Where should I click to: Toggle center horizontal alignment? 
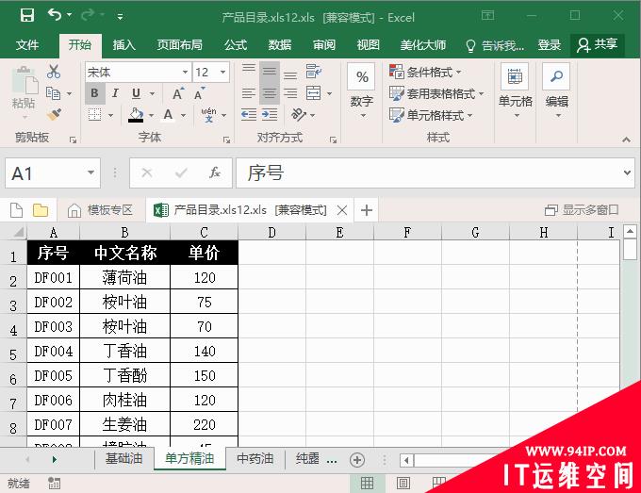coord(270,93)
